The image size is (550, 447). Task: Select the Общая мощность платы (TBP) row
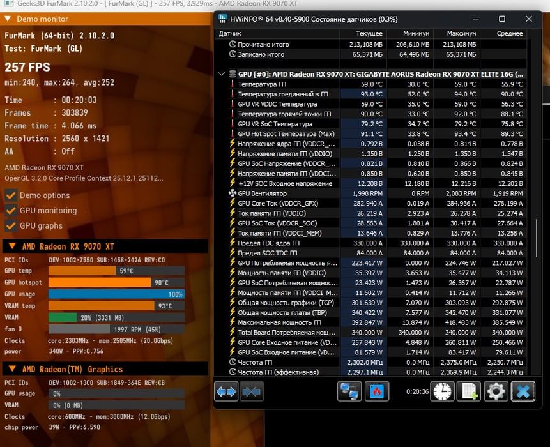370,312
